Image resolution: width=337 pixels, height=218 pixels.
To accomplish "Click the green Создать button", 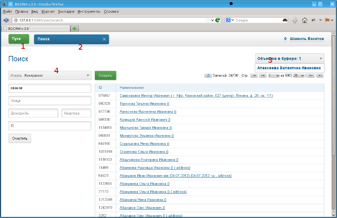I will click(x=106, y=75).
